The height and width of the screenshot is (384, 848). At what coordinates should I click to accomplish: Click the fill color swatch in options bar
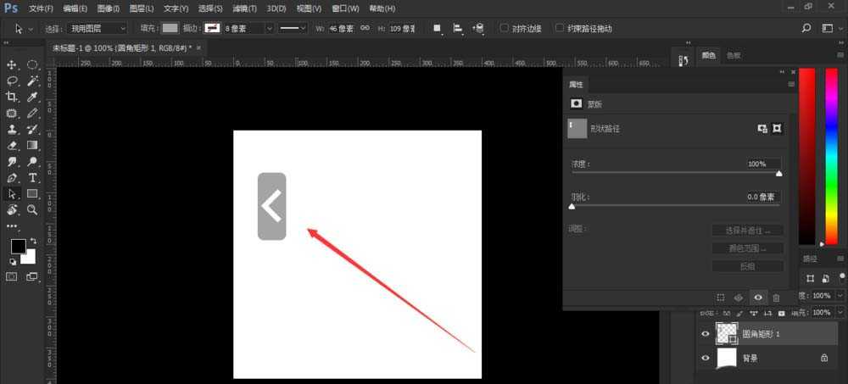tap(170, 28)
